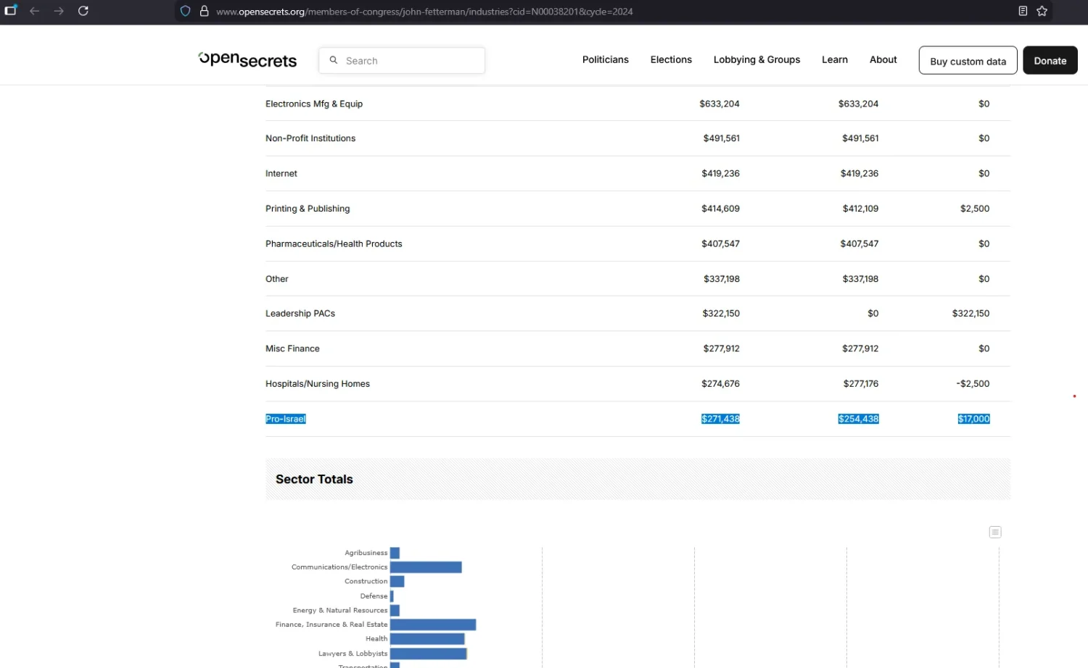
Task: Open the Politicians menu
Action: tap(606, 59)
